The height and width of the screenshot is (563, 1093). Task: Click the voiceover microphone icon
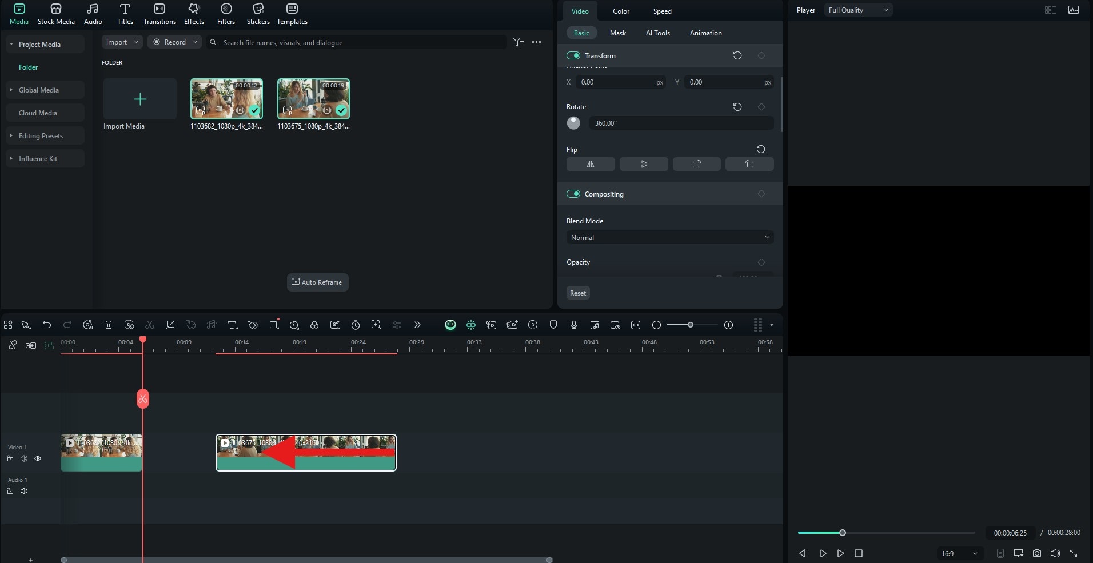(574, 325)
